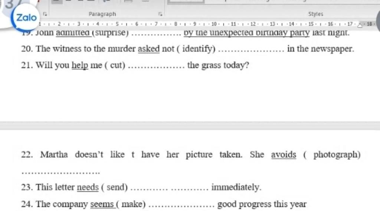Click the horizontal ruler at mark 10
The height and width of the screenshot is (211, 380).
[x=214, y=24]
